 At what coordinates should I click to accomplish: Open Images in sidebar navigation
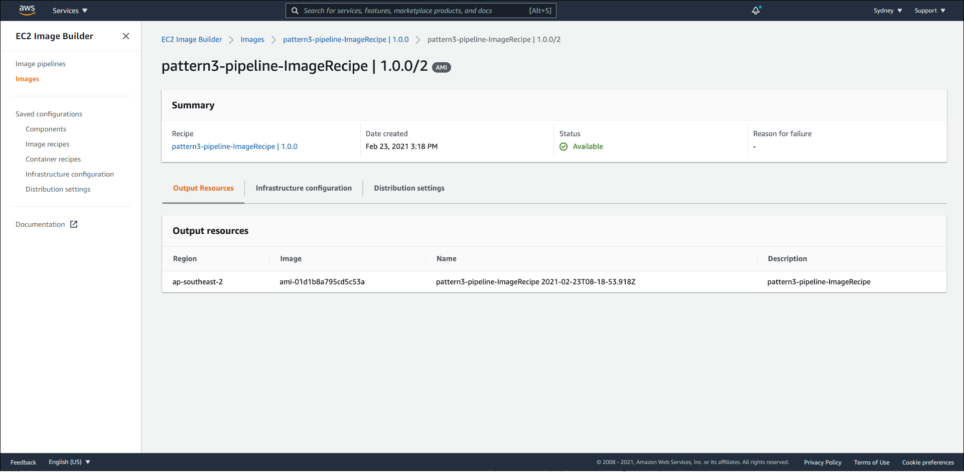click(x=27, y=79)
